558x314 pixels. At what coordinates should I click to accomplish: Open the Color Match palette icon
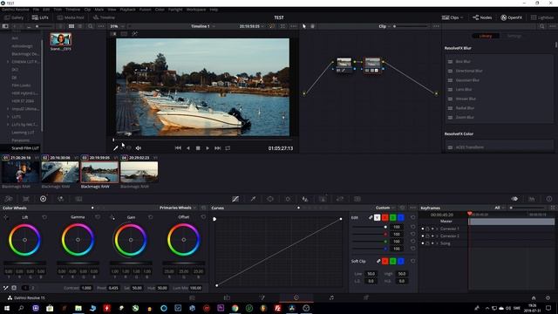[26, 199]
